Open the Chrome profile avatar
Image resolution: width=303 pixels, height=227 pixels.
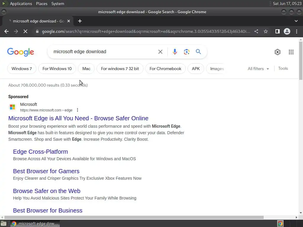click(287, 31)
